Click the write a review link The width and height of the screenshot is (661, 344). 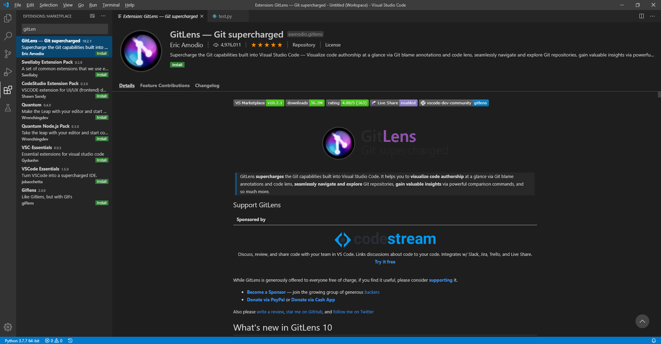point(270,312)
